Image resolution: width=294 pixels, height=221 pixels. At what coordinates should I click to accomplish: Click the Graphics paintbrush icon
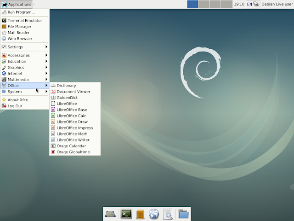pos(4,67)
